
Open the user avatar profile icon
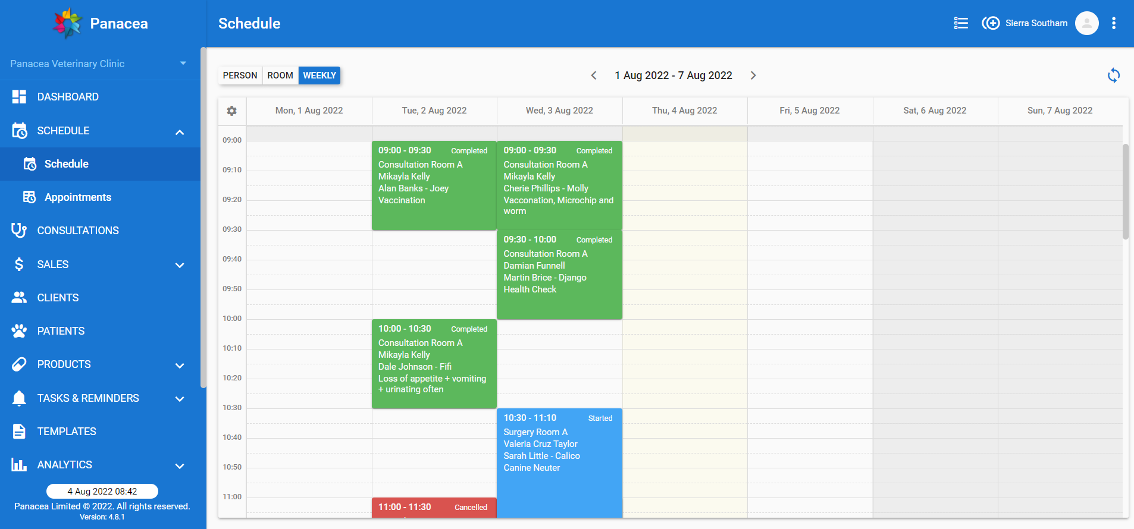1086,23
